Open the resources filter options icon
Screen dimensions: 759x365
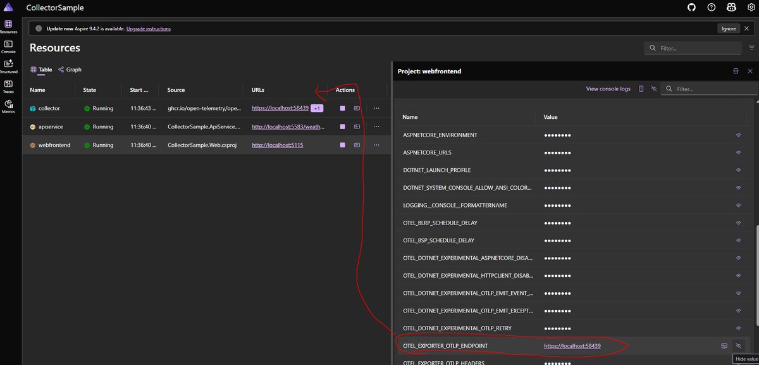coord(751,48)
